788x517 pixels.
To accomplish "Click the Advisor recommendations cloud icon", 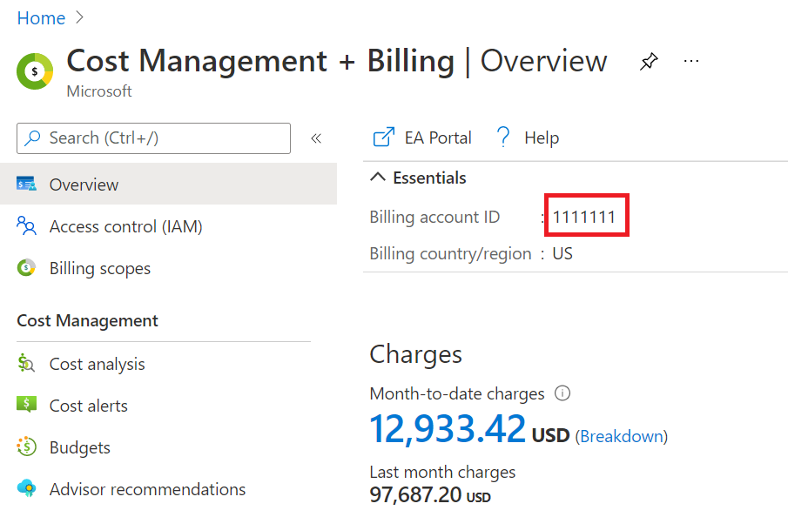I will tap(26, 488).
